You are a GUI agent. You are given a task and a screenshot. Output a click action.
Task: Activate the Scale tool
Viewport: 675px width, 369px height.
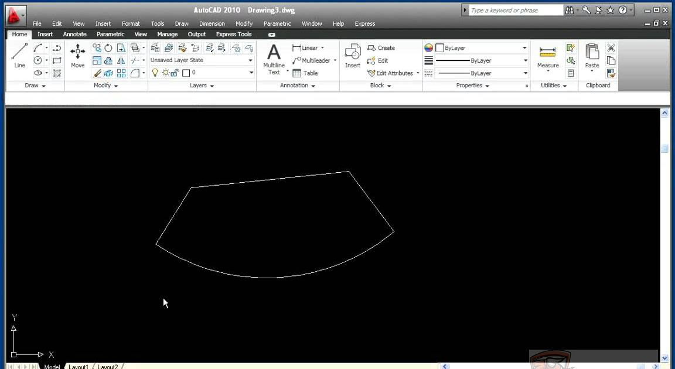point(97,61)
